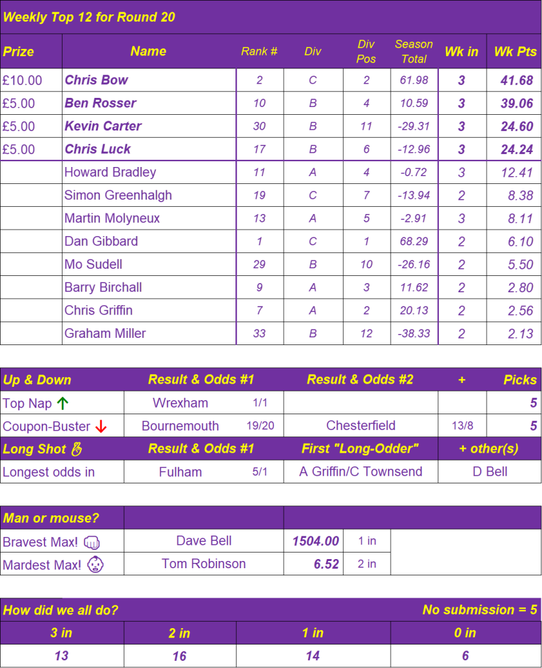
Task: Click the green up arrow beside Top Nap
Action: pyautogui.click(x=63, y=403)
